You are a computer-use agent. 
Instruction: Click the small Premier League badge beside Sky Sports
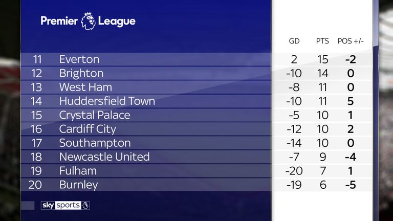pos(86,205)
